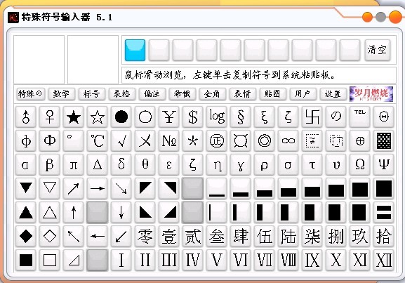Copy the dotted shaded block ▒ symbol
Screen dimensions: 405x283
tap(384, 141)
